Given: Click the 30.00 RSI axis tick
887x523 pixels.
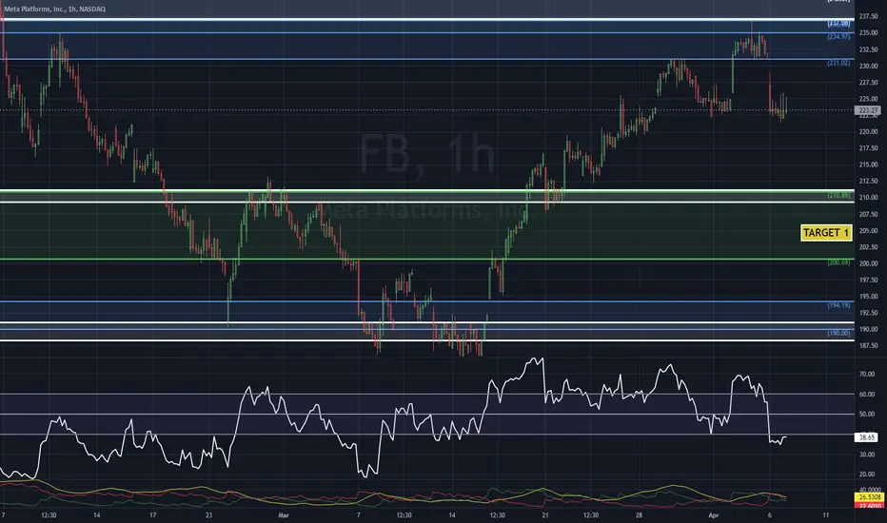Looking at the screenshot, I should [867, 455].
